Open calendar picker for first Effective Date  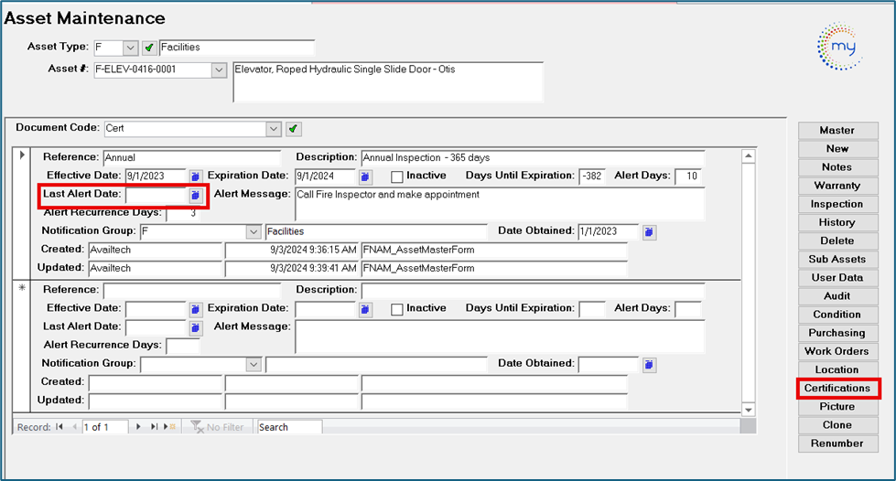coord(196,176)
